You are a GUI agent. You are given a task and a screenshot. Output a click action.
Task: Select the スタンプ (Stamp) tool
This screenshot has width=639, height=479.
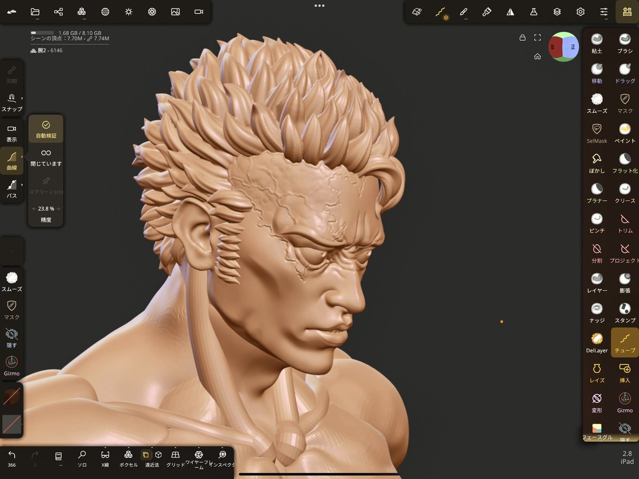625,312
